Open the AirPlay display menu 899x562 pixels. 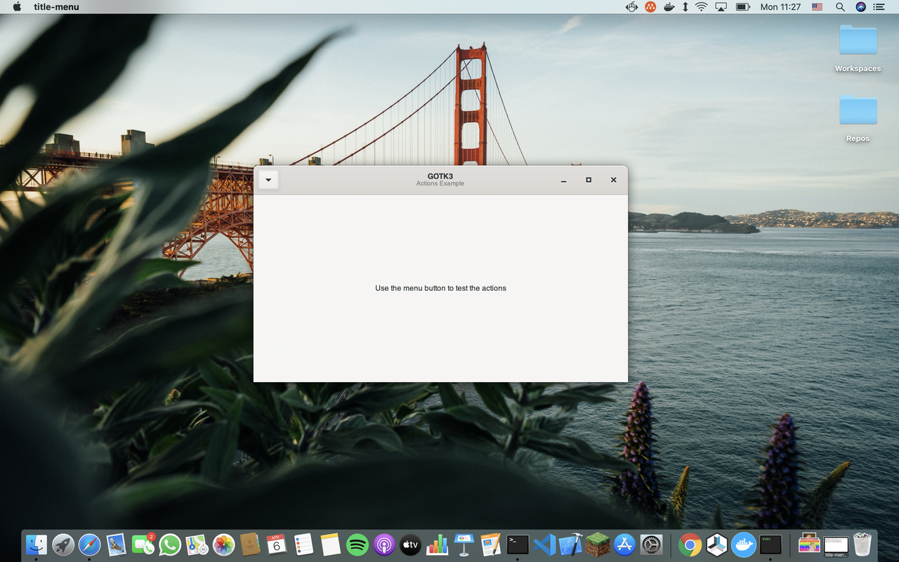(x=721, y=7)
